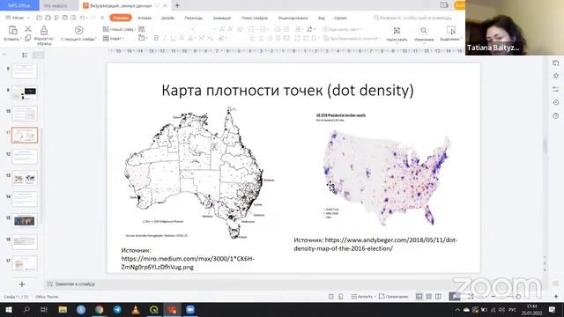The image size is (564, 317).
Task: Expand the Макет layout dropdown
Action: click(123, 39)
